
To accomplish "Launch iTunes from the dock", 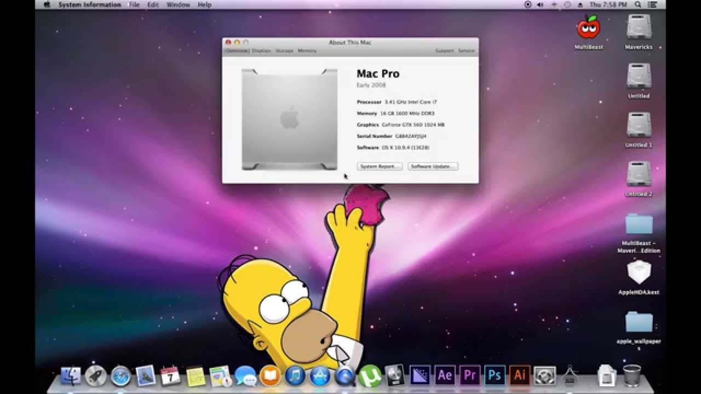I will [295, 376].
